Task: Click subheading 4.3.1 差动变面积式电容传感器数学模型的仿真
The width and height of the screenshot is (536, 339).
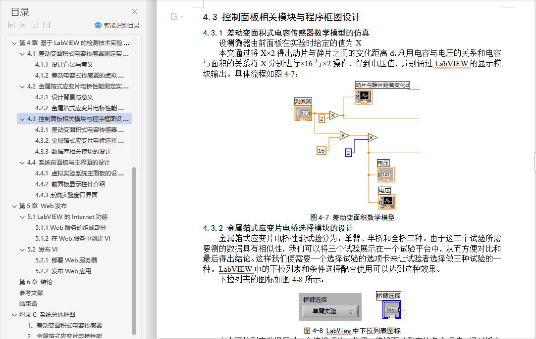Action: [286, 33]
